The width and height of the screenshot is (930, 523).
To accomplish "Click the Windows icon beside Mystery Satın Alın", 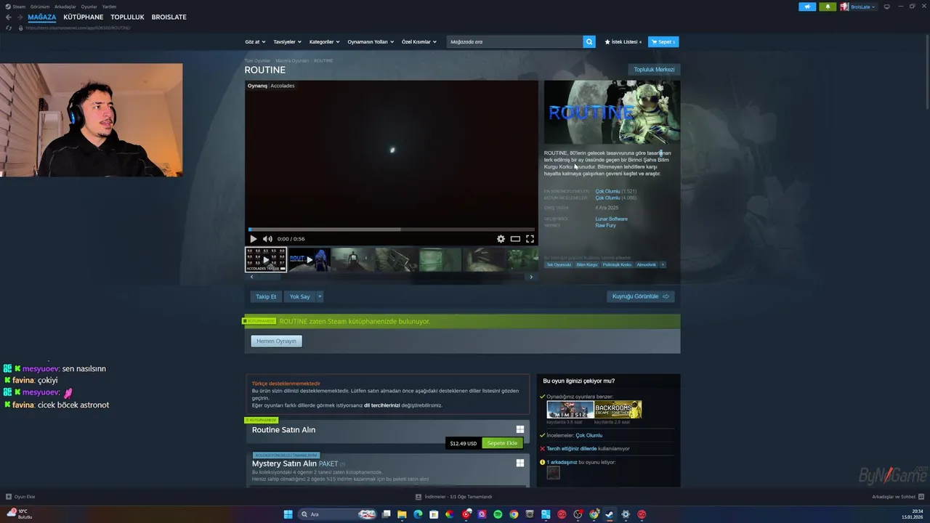I will (520, 463).
